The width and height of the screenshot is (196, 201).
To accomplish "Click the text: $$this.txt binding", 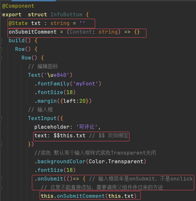I will point(60,136).
